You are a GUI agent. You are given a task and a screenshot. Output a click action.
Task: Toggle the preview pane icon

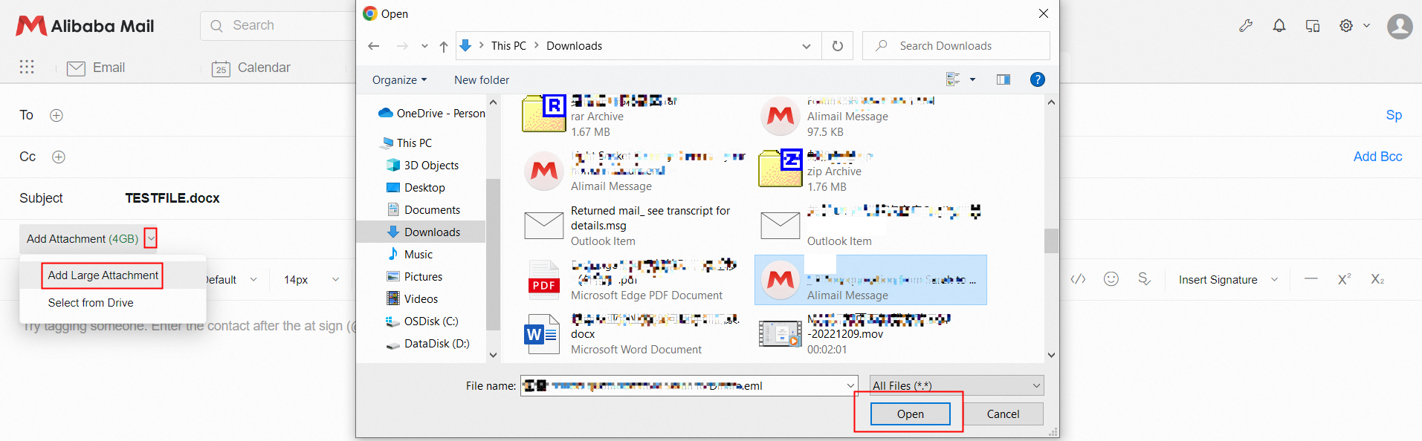[1004, 79]
